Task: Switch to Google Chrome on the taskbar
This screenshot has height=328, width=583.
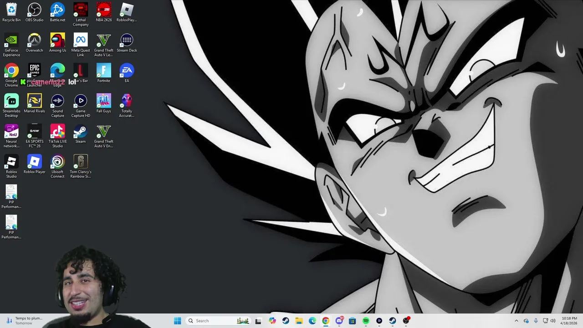Action: (326, 321)
